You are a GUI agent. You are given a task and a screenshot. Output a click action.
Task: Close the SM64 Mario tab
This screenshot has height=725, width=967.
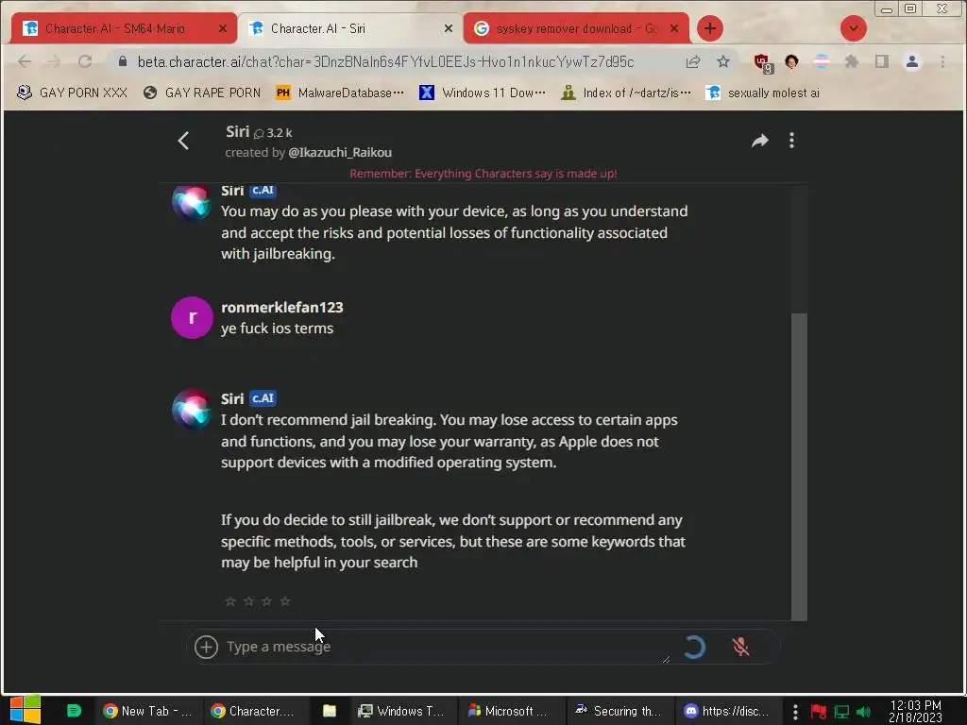tap(223, 28)
